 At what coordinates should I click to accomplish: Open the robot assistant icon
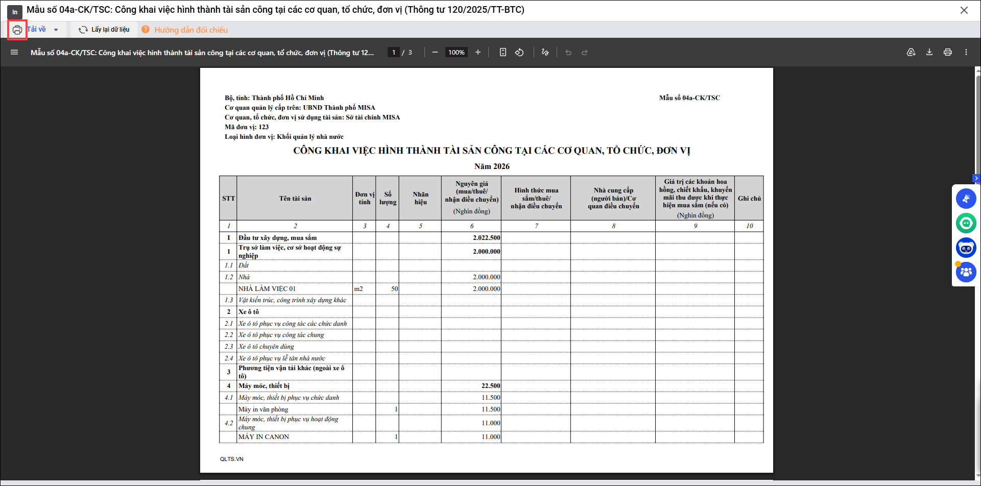click(966, 248)
